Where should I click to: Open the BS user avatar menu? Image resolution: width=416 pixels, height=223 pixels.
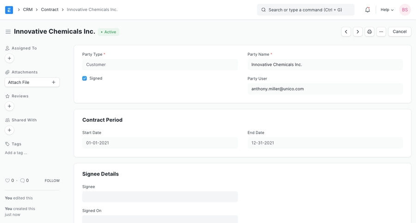tap(404, 10)
